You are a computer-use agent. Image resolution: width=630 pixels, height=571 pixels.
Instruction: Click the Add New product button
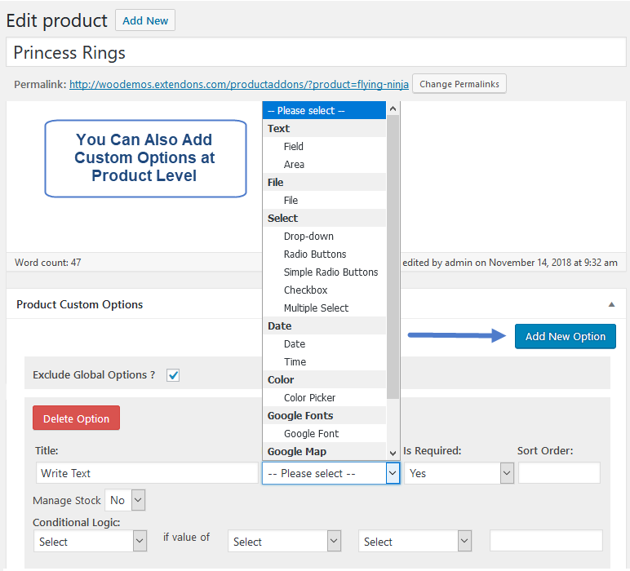pyautogui.click(x=145, y=21)
